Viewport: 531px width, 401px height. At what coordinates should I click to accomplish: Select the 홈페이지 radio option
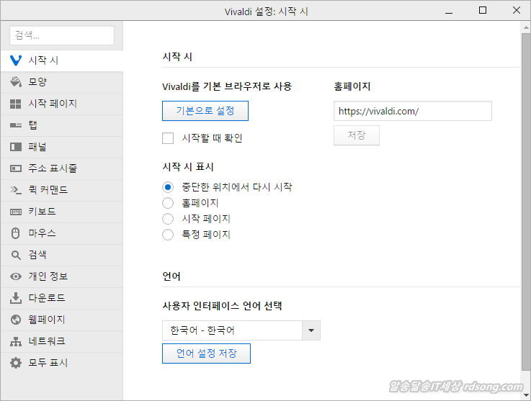168,203
